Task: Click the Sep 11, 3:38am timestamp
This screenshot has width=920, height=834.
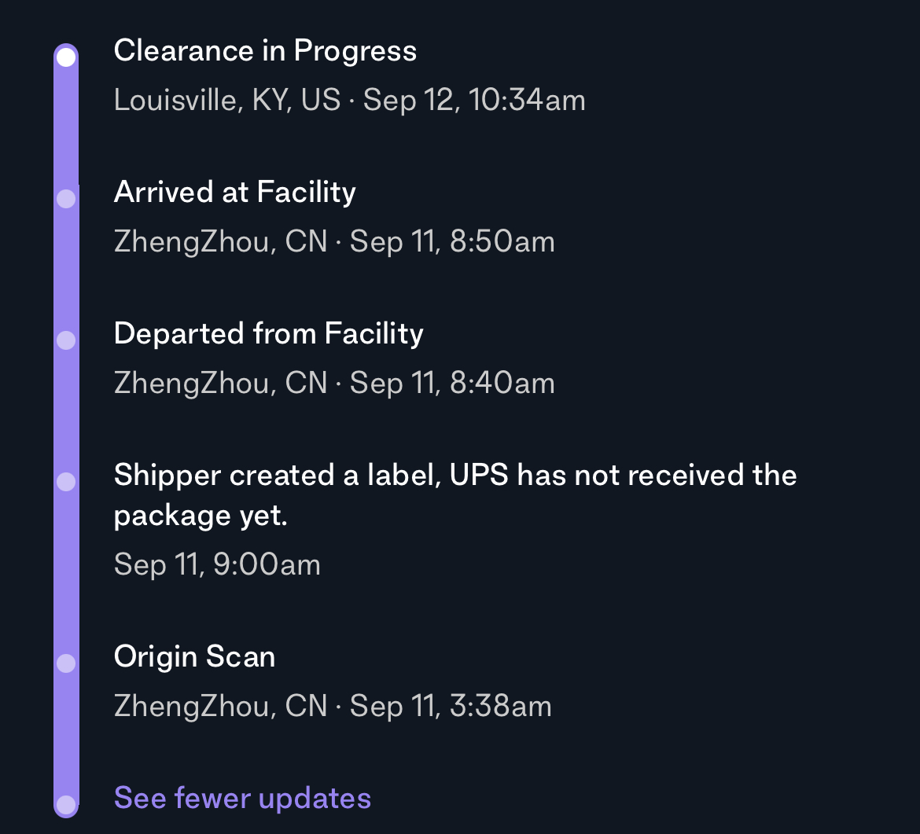Action: 451,706
